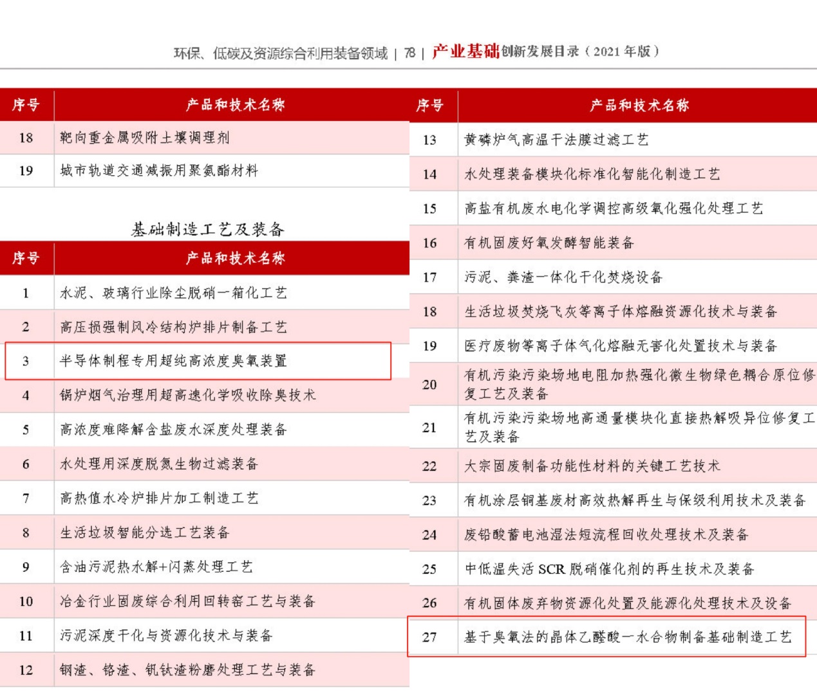Click entry 污泥、粪渣一体化干化焚烧设备
817x700 pixels.
point(563,278)
